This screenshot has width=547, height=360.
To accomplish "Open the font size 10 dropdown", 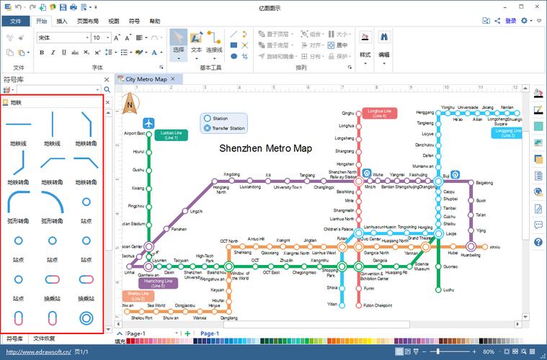I will click(108, 37).
